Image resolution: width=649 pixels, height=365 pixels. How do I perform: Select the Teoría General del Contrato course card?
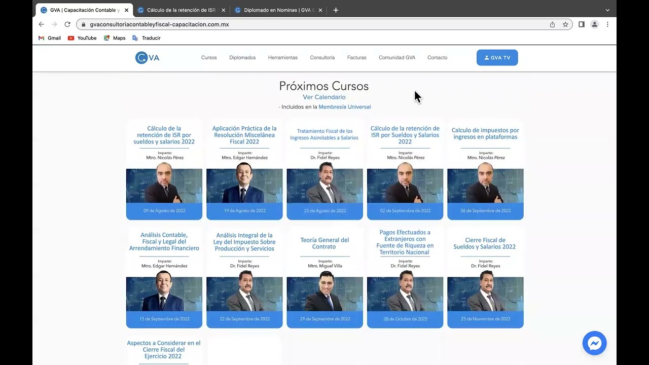point(324,277)
